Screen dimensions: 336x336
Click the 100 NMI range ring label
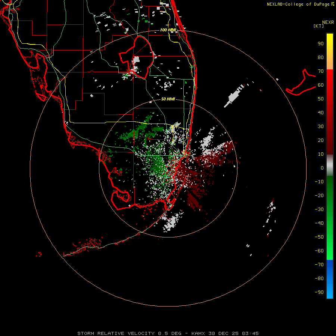pyautogui.click(x=168, y=30)
